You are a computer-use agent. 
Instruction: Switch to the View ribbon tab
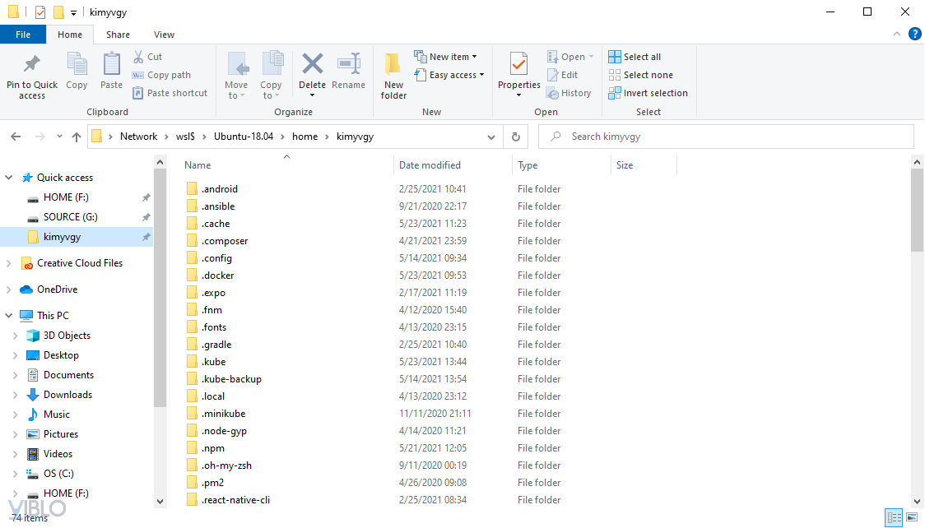[x=164, y=35]
